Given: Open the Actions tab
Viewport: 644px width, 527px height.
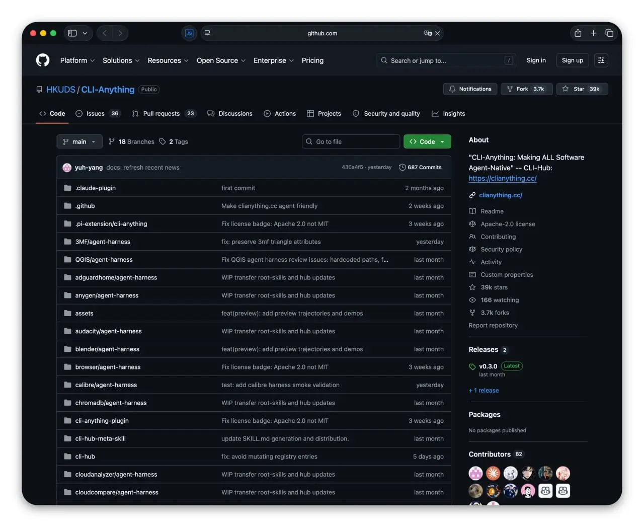Looking at the screenshot, I should tap(280, 114).
